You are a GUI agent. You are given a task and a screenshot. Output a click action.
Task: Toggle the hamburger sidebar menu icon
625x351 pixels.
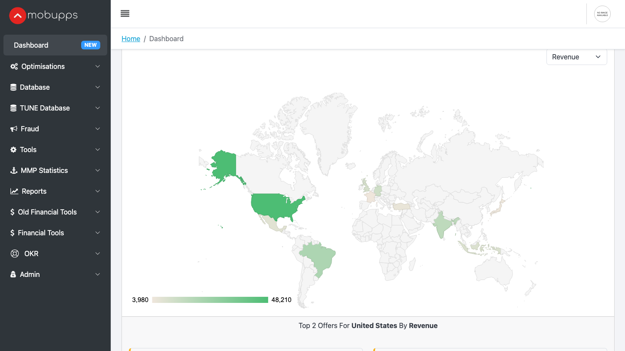point(125,13)
